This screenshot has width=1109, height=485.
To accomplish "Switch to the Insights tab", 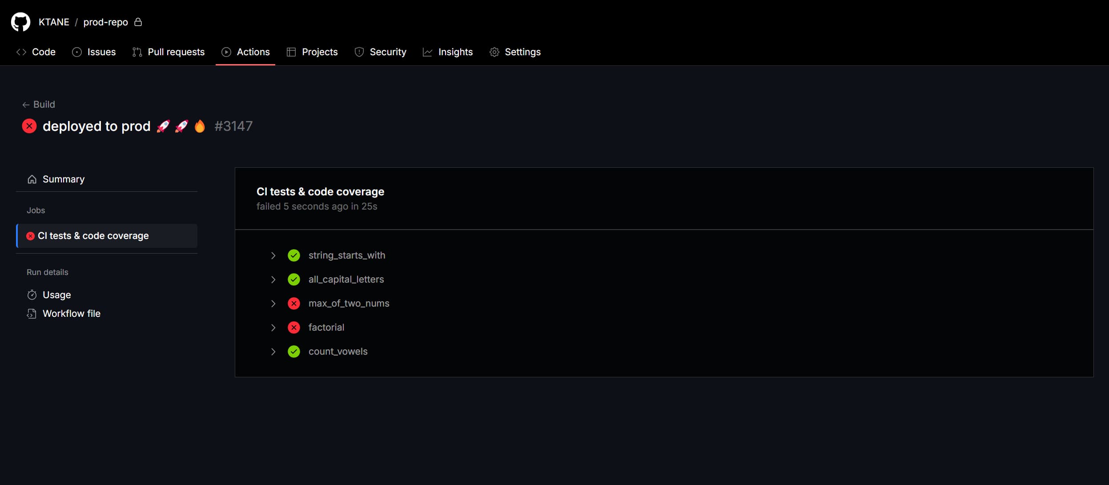I will pyautogui.click(x=448, y=52).
